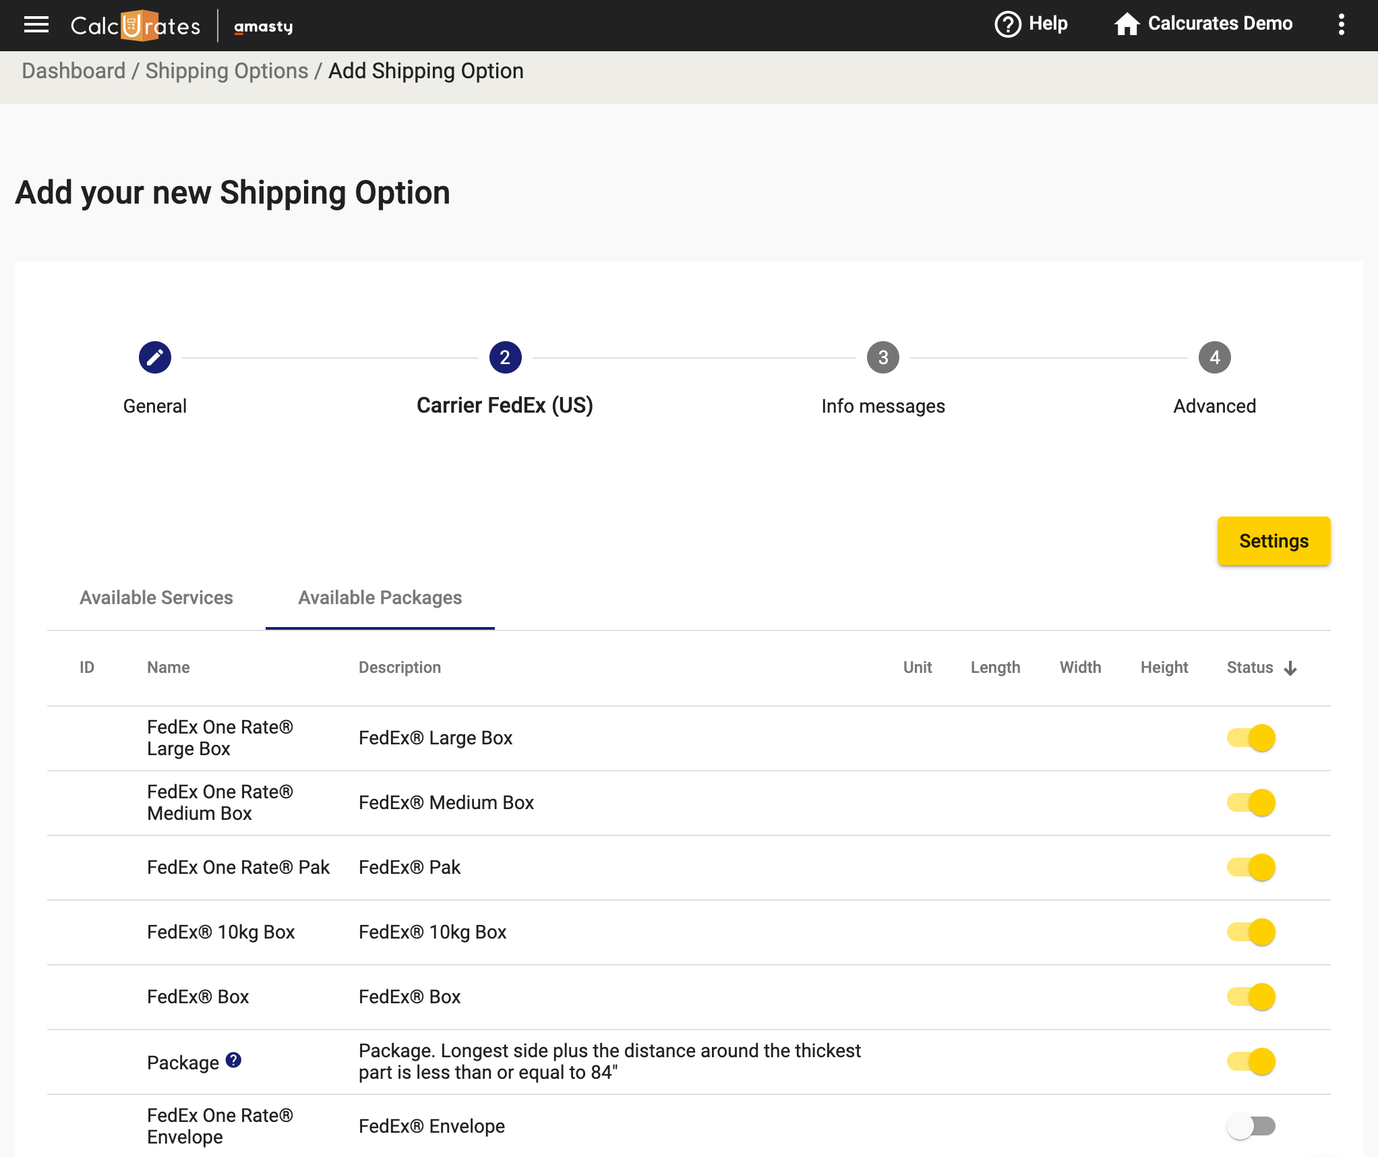
Task: Click the Unit column header
Action: [918, 667]
